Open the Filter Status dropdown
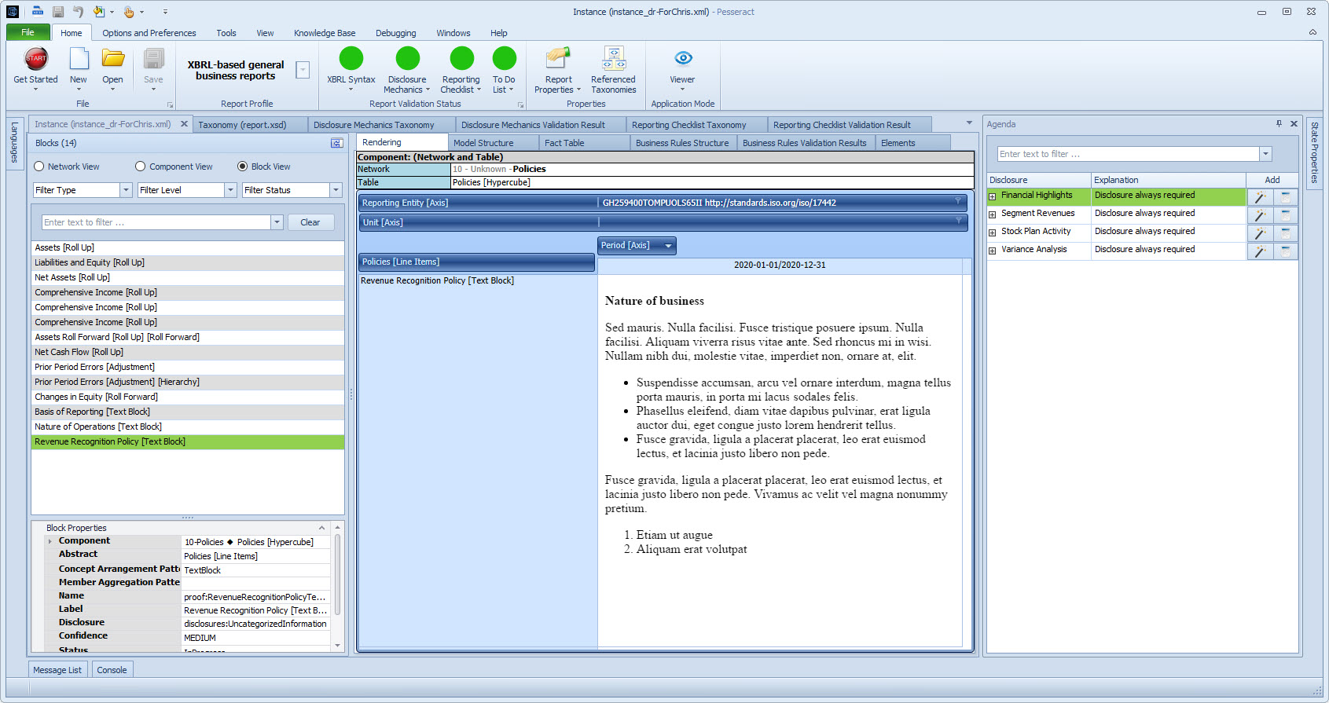This screenshot has width=1329, height=703. click(x=336, y=190)
